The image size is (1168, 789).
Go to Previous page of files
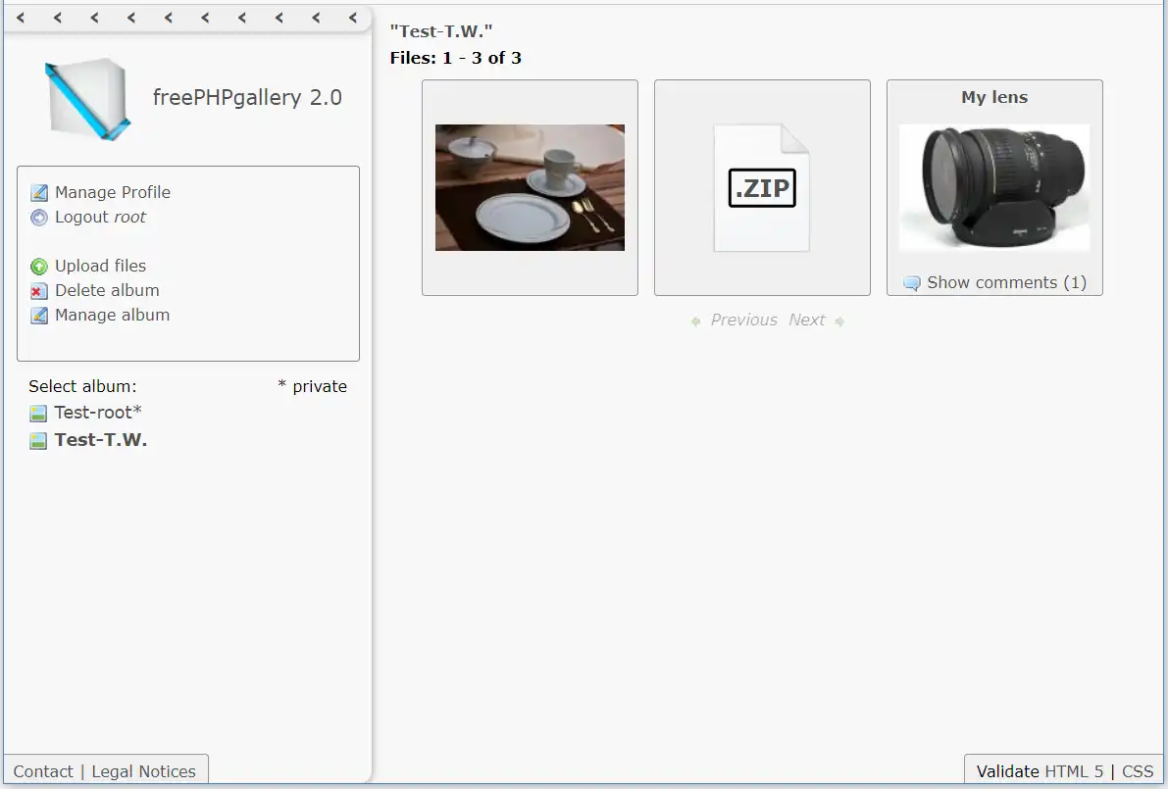(x=743, y=321)
